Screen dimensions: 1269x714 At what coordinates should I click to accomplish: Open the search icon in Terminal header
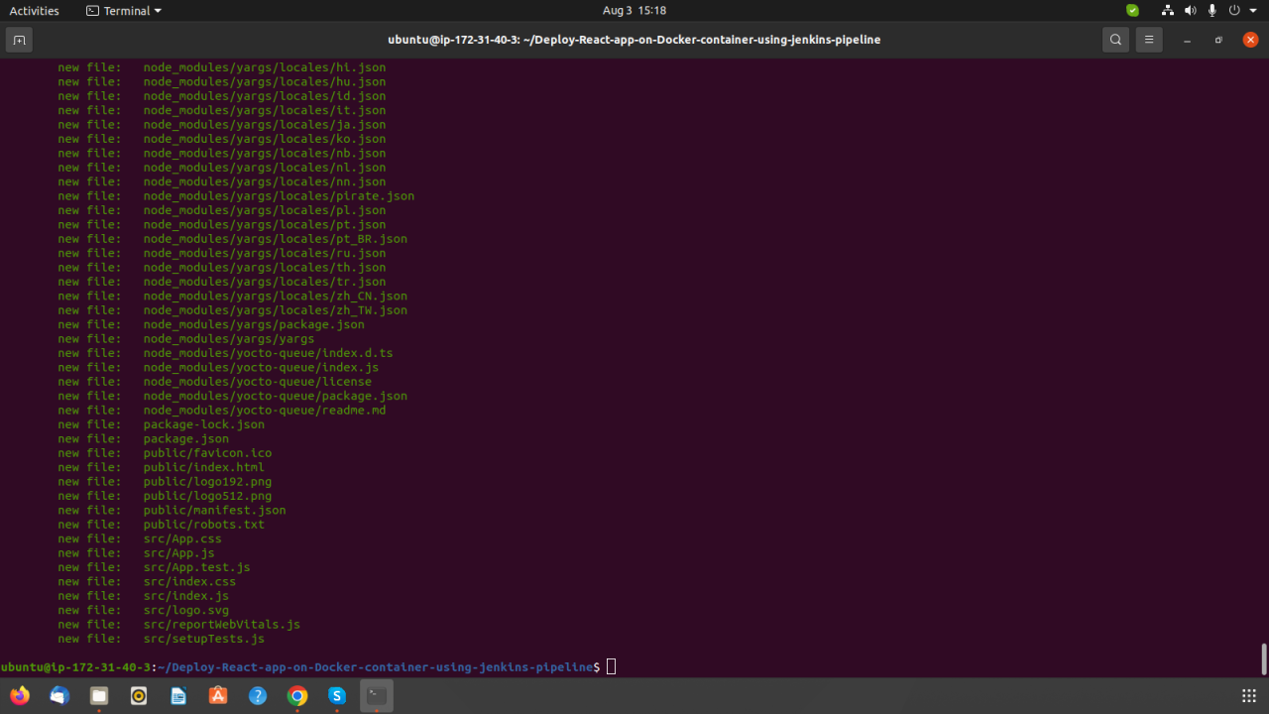[1115, 40]
